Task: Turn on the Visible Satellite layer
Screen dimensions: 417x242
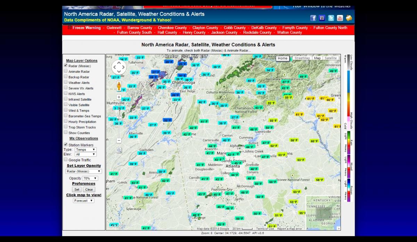Action: tap(66, 104)
